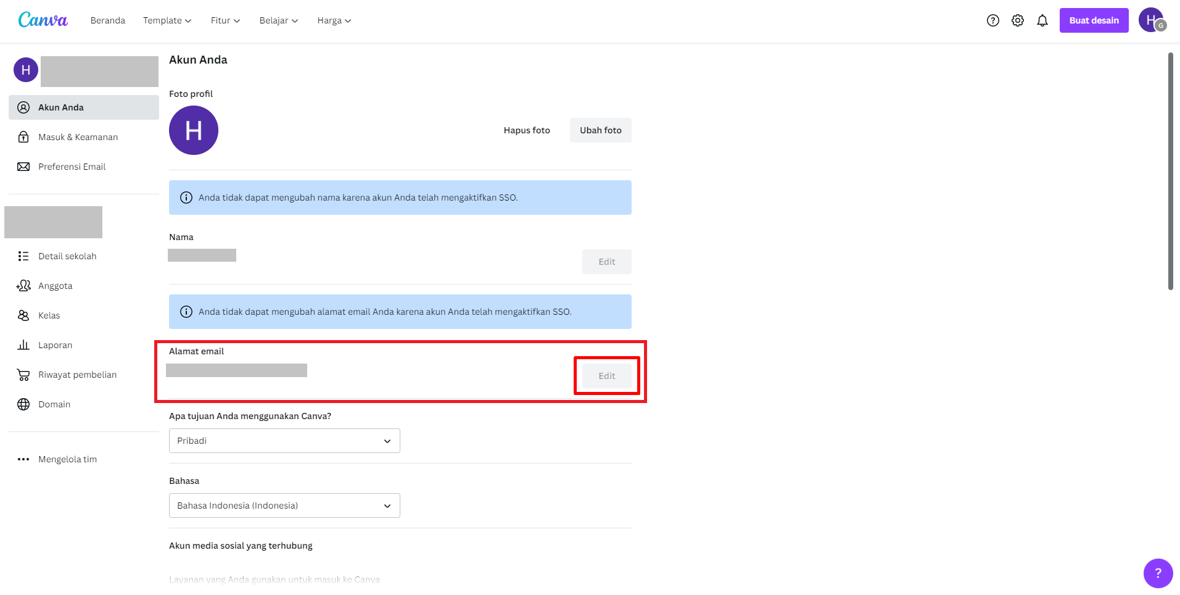Screen dimensions: 1180x595
Task: Click the Preferensi Email envelope icon
Action: 23,167
